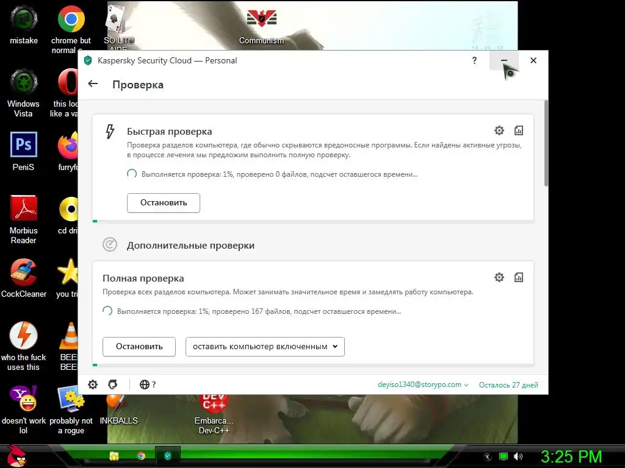Open Kaspersky help question mark in title bar
The width and height of the screenshot is (625, 468).
(474, 60)
